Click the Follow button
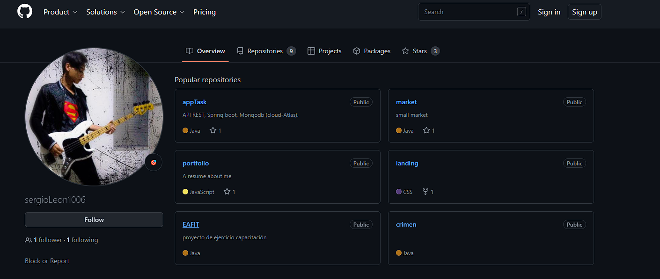Image resolution: width=660 pixels, height=279 pixels. 94,219
